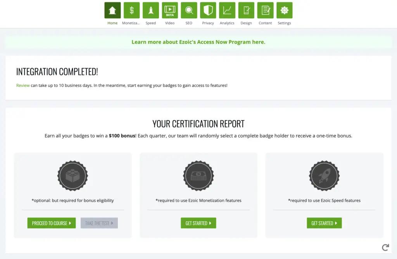
Task: Click the optional bonus eligibility note
Action: pyautogui.click(x=72, y=201)
